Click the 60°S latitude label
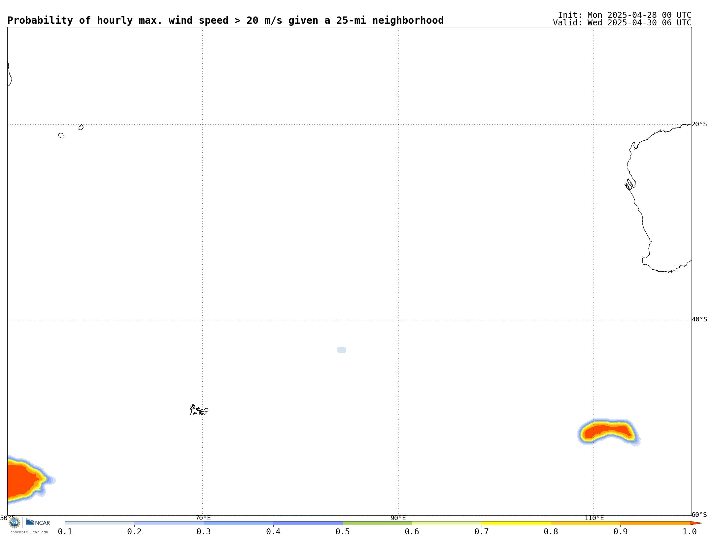 (x=699, y=515)
